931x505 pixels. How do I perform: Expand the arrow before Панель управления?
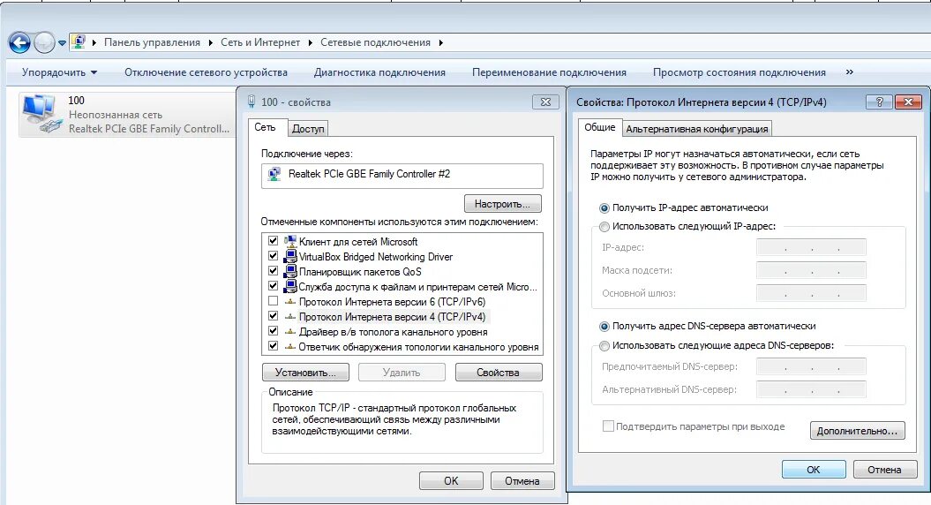pos(94,42)
